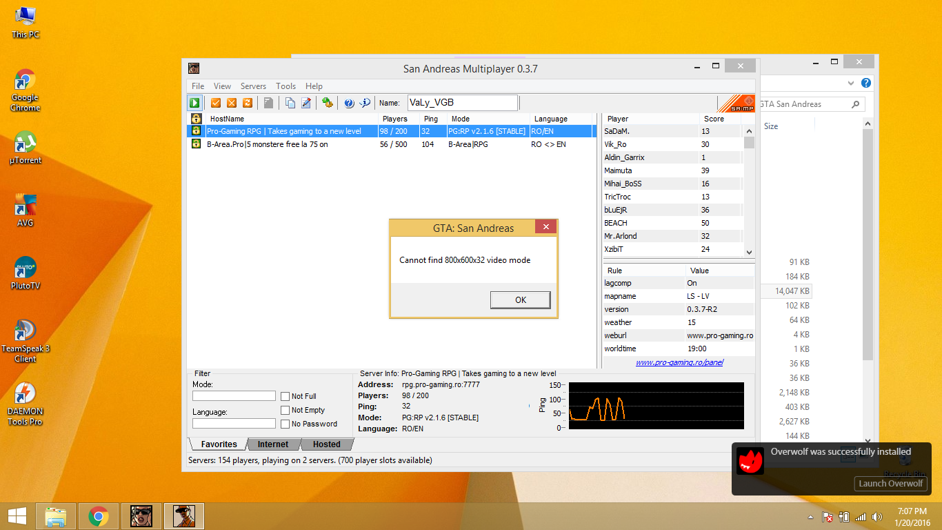Viewport: 942px width, 530px height.
Task: Select the TeamSpeak 3 Client desktop icon
Action: point(26,341)
